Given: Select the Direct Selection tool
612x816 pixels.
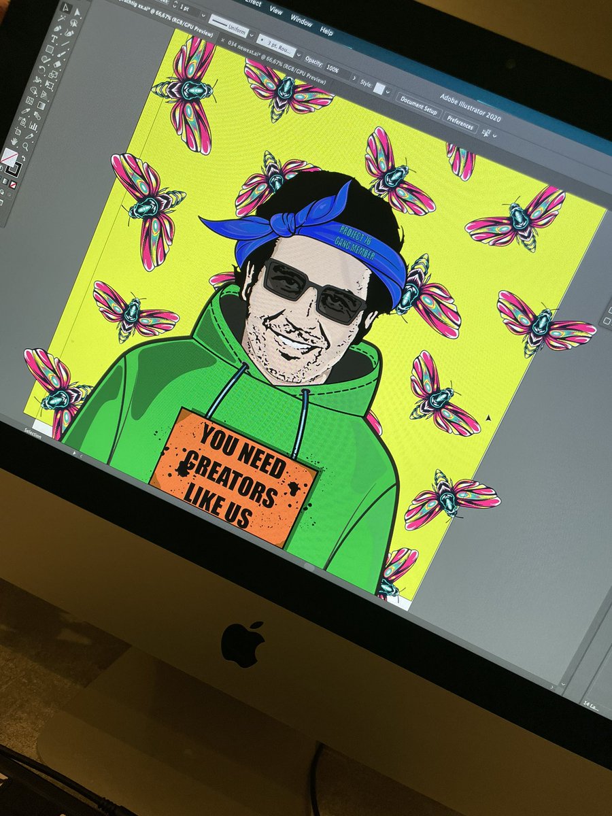Looking at the screenshot, I should point(78,12).
